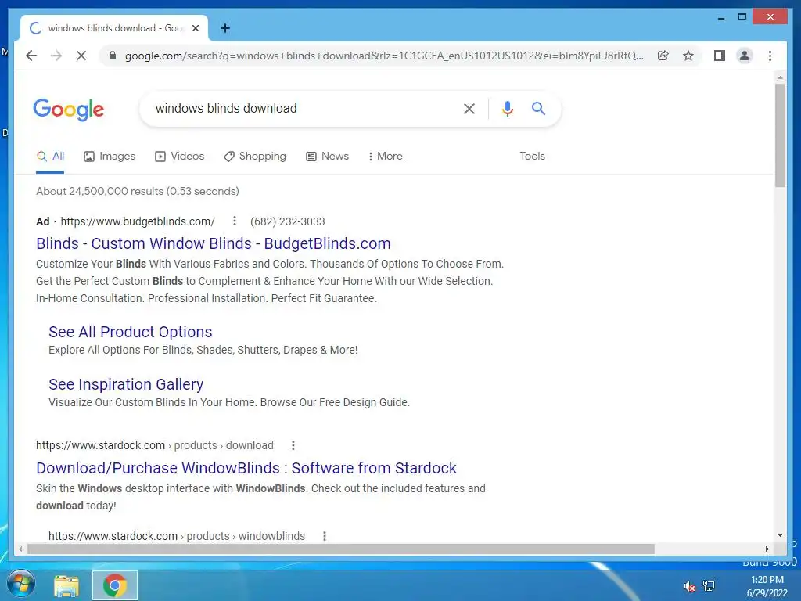Screen dimensions: 801x601
Task: Go back to the previous page
Action: point(31,56)
